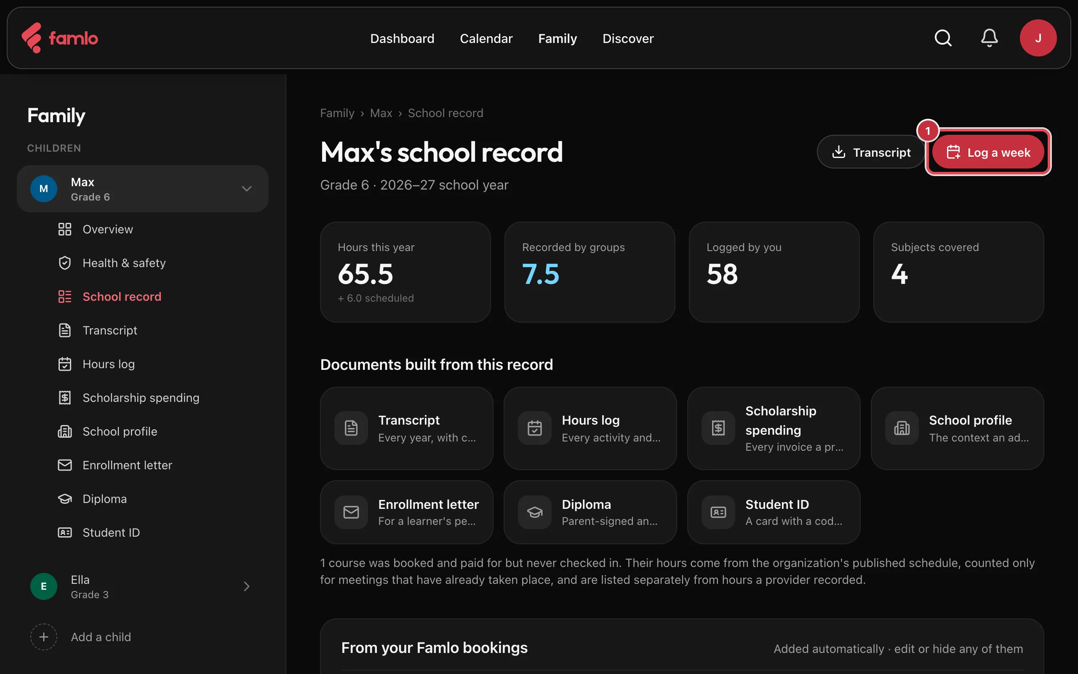Open the J user avatar menu
This screenshot has height=674, width=1078.
tap(1038, 38)
